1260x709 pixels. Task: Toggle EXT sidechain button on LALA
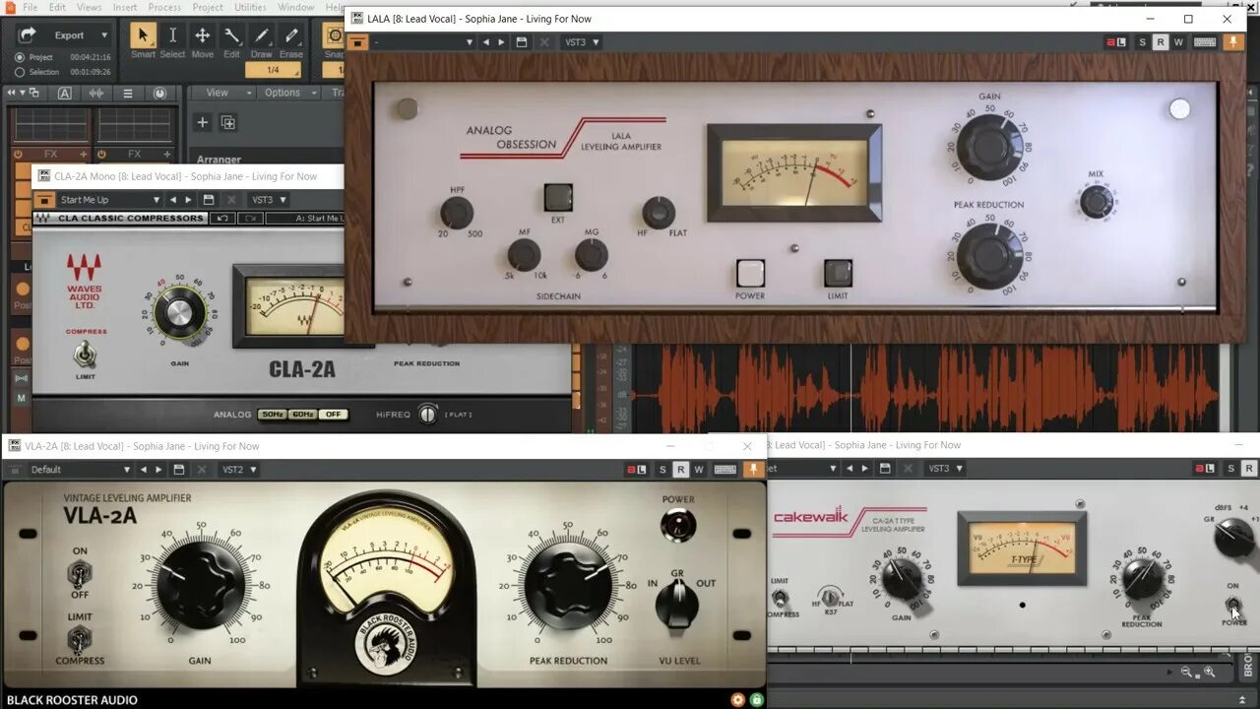pyautogui.click(x=558, y=197)
